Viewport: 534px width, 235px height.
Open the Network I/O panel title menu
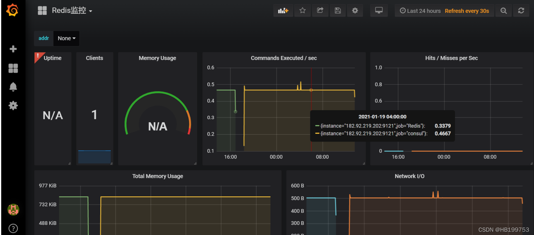click(409, 176)
